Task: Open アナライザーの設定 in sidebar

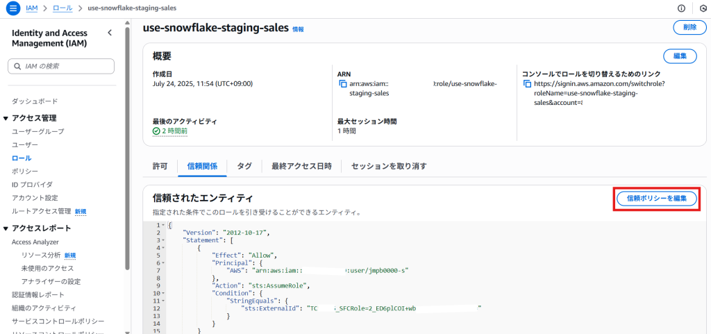Action: tap(51, 281)
